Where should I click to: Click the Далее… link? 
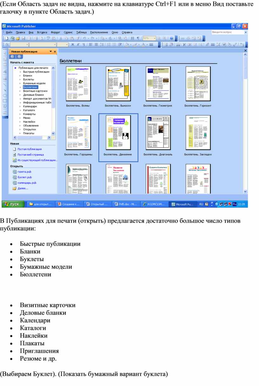(x=23, y=188)
